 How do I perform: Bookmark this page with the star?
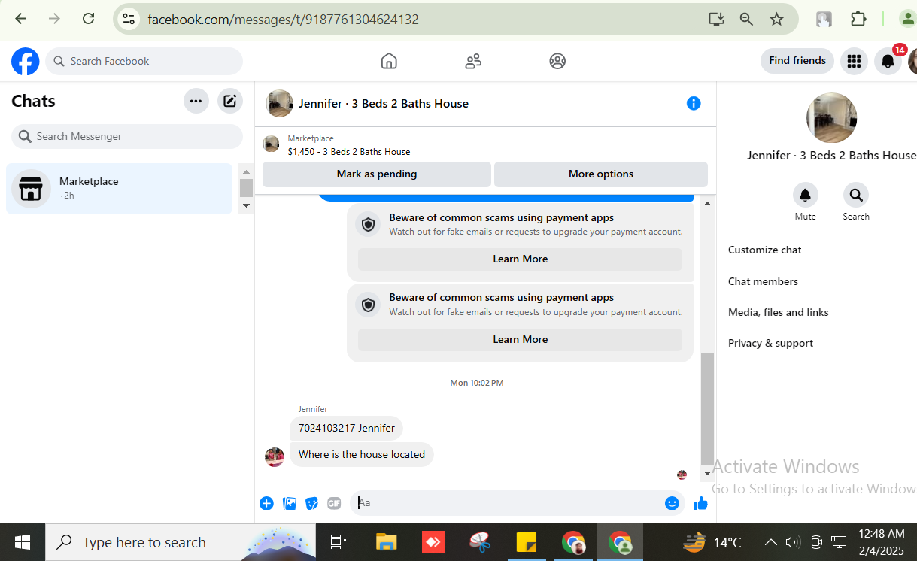tap(777, 19)
